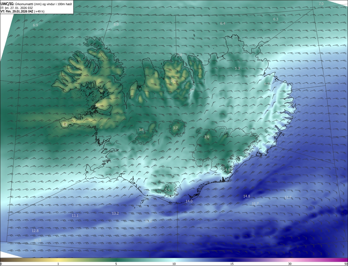This screenshot has width=348, height=266.
Task: Click the color scale tick 50
Action: click(346, 264)
